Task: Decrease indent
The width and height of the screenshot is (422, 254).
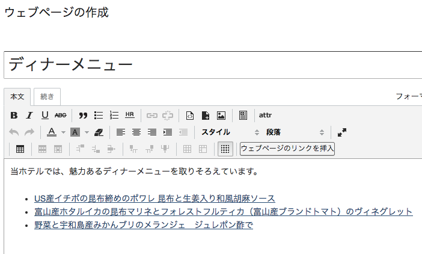Action: pos(183,132)
